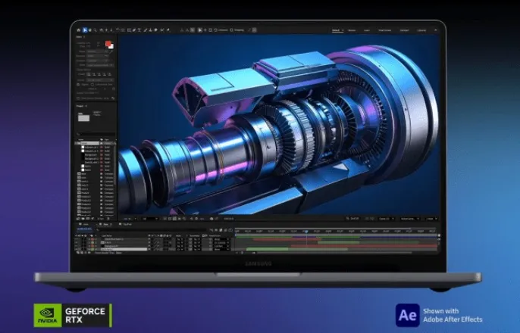
Task: Click the composition thumbnail in Project panel
Action: [x=83, y=117]
